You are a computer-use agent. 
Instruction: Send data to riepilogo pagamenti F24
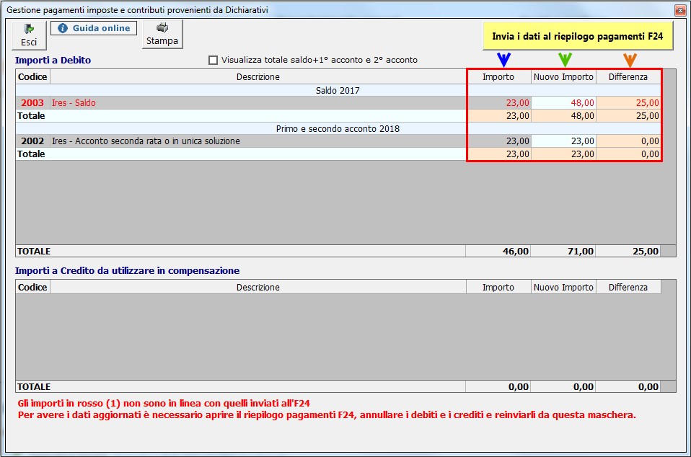(578, 36)
